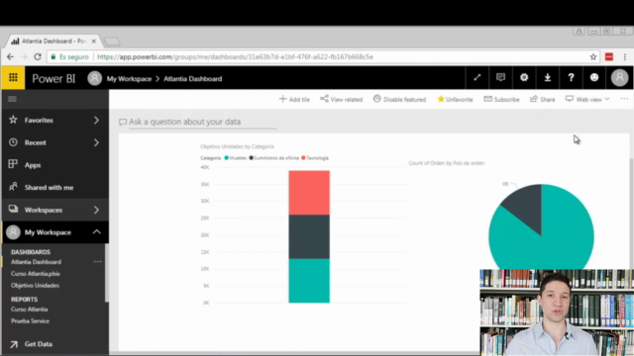Open ellipsis menu beside Atlantia Dashboard
Image resolution: width=634 pixels, height=356 pixels.
[97, 261]
